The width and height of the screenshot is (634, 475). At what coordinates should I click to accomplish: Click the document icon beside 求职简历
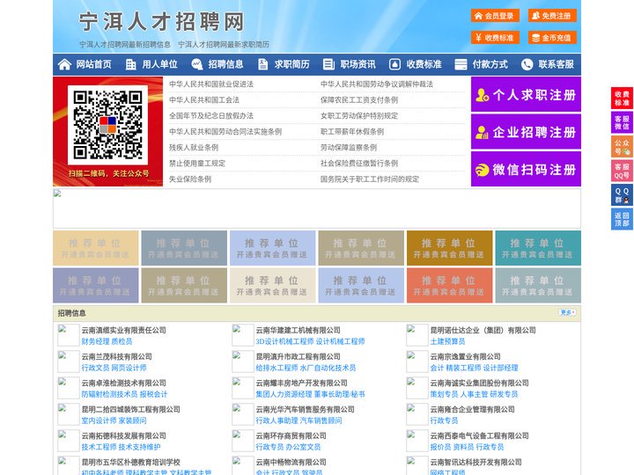pyautogui.click(x=263, y=64)
